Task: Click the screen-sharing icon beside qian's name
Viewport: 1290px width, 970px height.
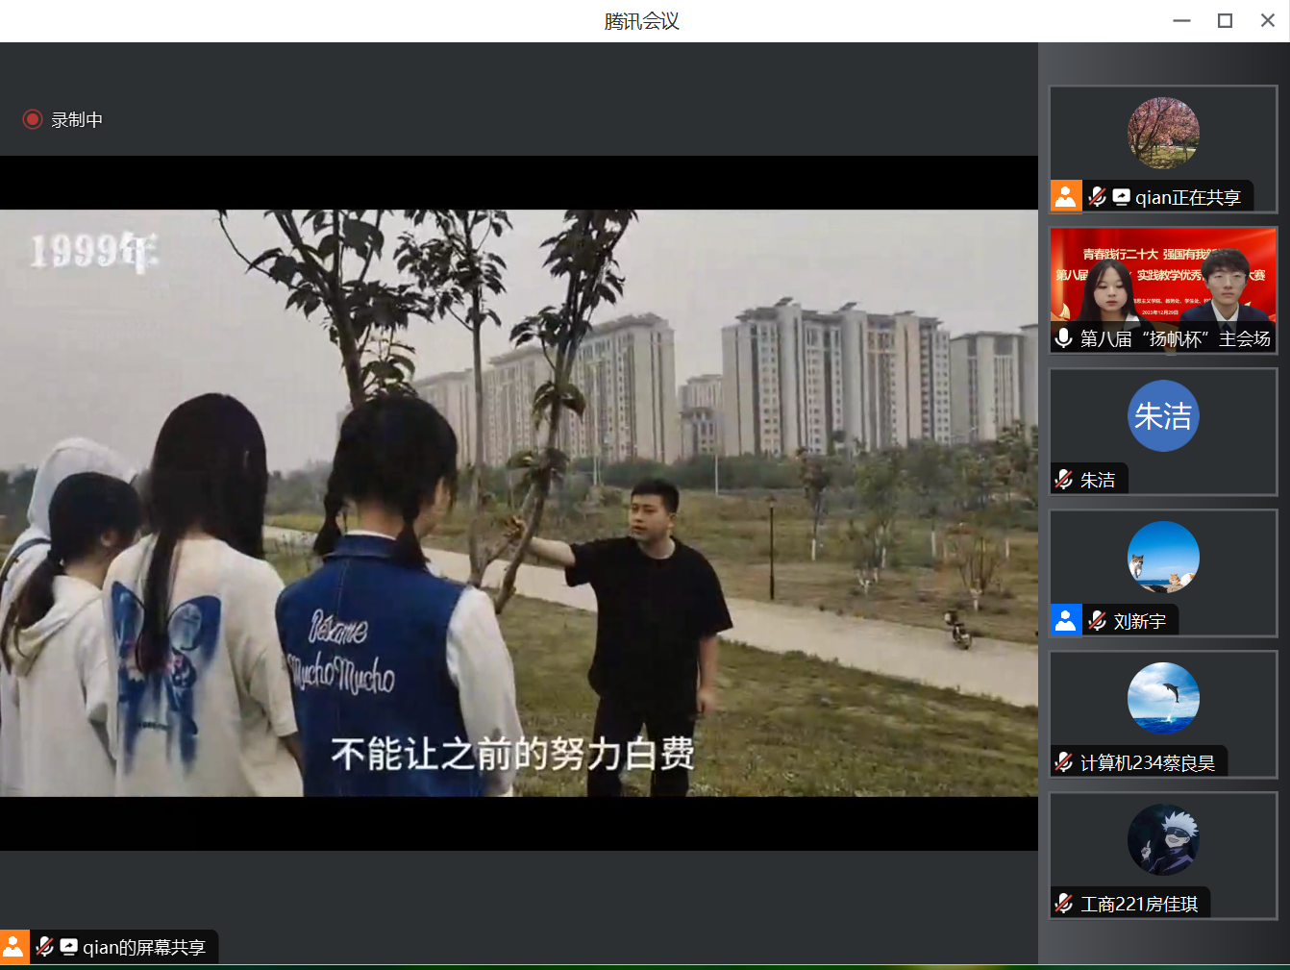Action: tap(1122, 195)
